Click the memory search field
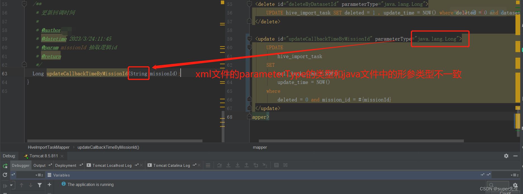Screen dimensions: 523x194 click(498, 185)
